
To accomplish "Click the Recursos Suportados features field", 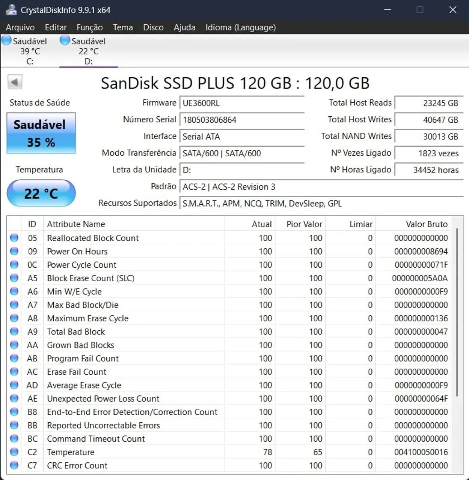I will [x=321, y=204].
